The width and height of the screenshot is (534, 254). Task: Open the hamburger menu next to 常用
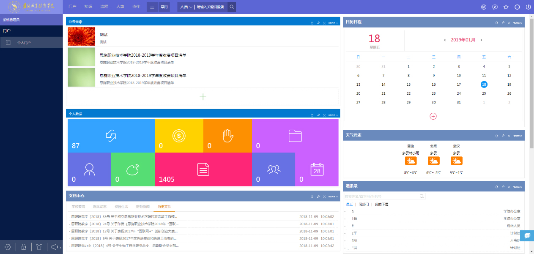pos(152,7)
